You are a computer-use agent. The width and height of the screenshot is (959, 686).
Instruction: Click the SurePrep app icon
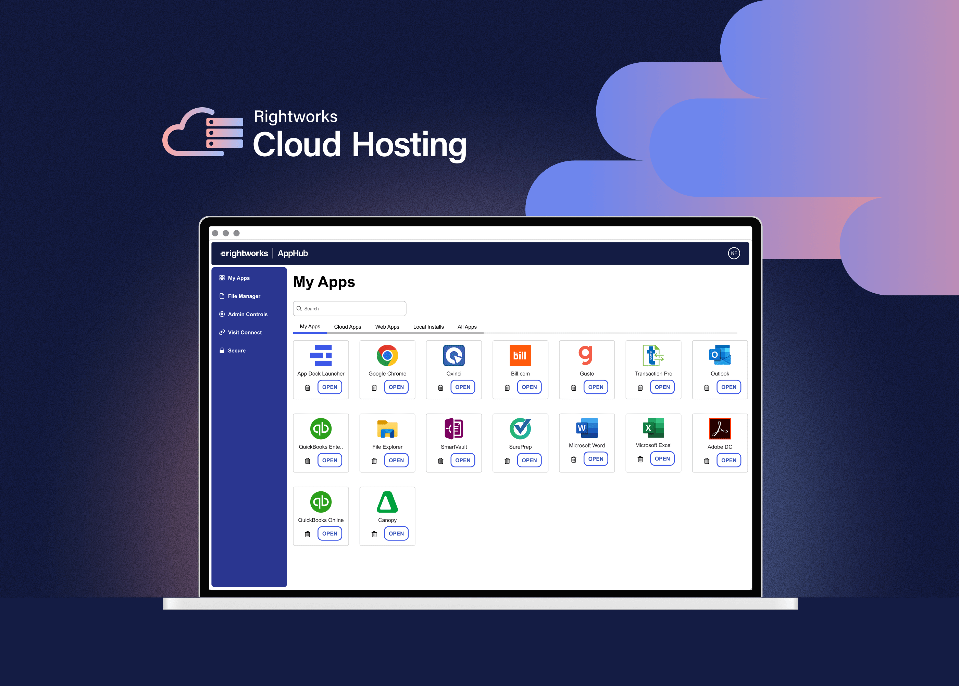coord(520,428)
